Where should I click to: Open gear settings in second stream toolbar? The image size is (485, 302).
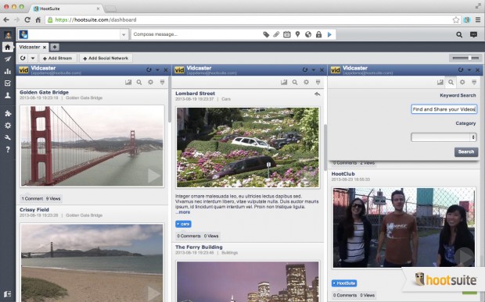[306, 83]
